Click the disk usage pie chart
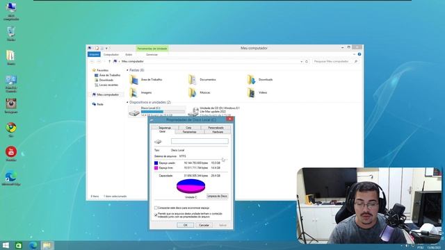The image size is (445, 250). (x=191, y=186)
